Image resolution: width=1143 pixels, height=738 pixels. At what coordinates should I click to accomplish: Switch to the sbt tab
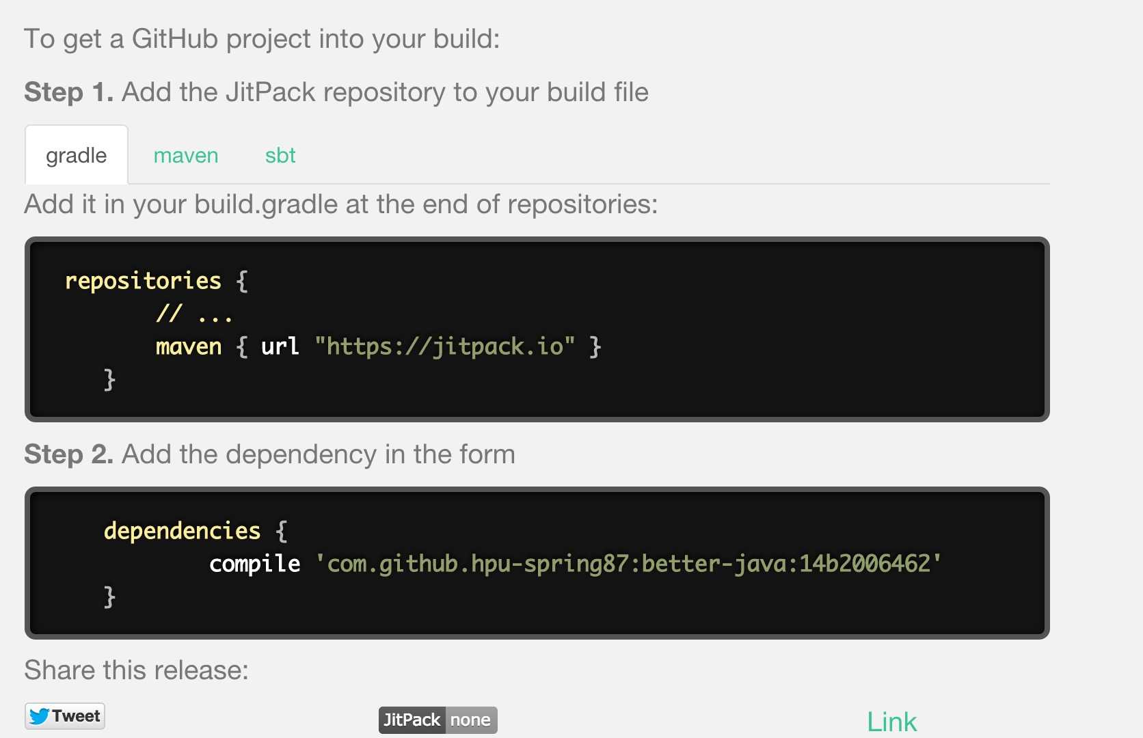click(x=280, y=155)
